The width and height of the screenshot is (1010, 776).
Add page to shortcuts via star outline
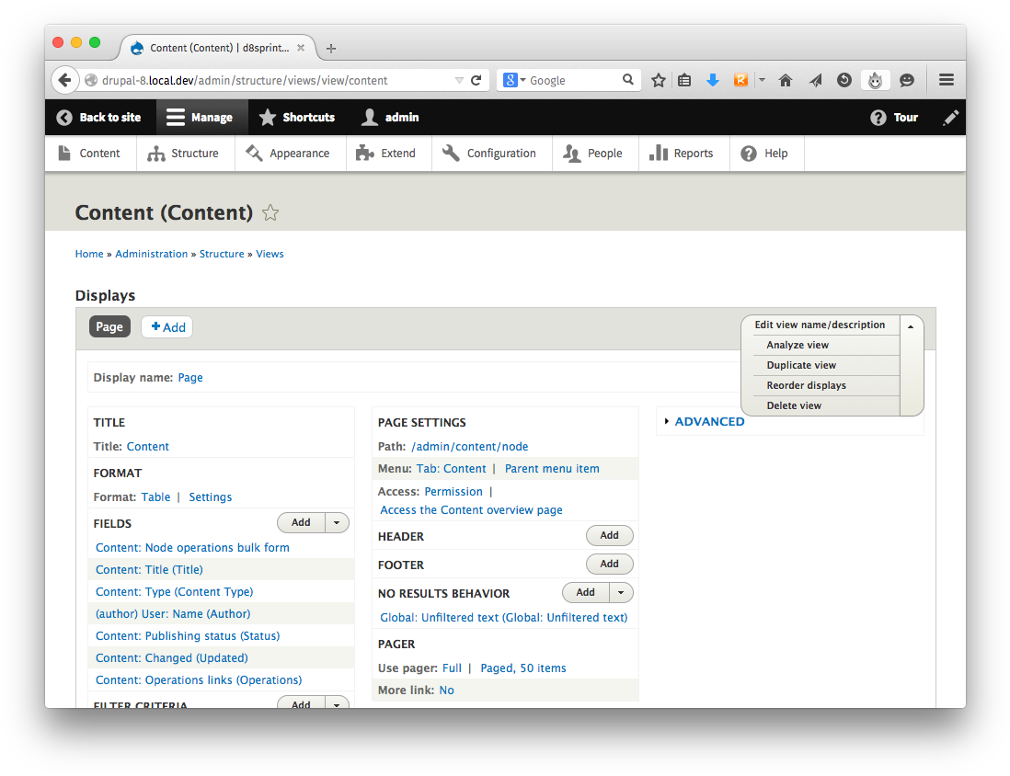pos(270,212)
